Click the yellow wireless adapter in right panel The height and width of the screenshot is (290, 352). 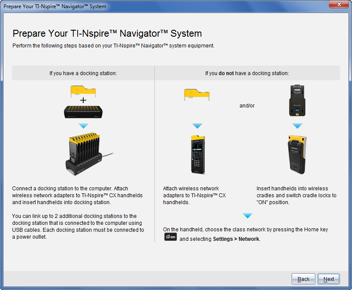pos(197,94)
